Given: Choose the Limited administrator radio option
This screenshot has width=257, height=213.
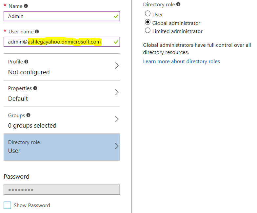Looking at the screenshot, I should coord(148,30).
